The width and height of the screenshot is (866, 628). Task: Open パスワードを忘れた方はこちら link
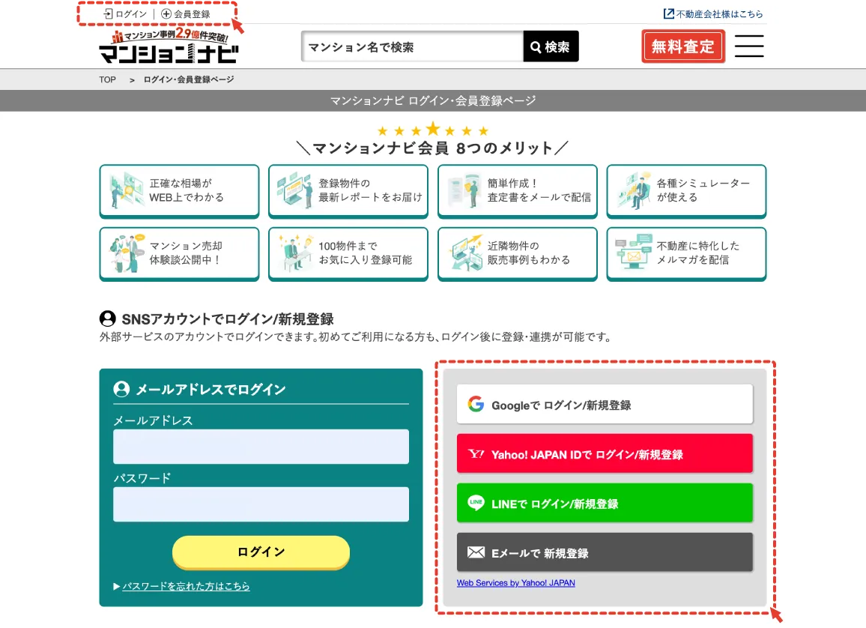(x=186, y=586)
